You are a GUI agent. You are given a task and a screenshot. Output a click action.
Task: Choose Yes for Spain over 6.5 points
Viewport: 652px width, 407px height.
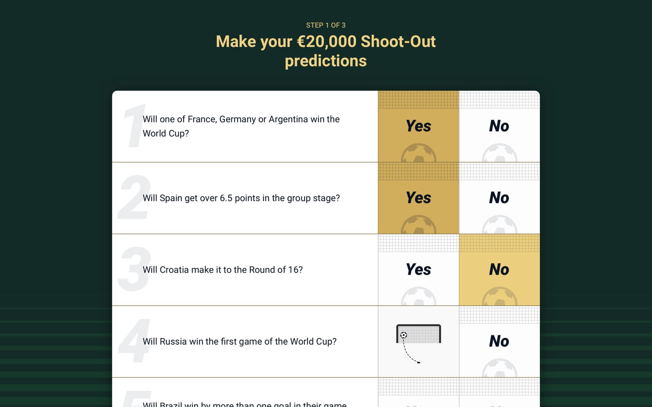418,198
